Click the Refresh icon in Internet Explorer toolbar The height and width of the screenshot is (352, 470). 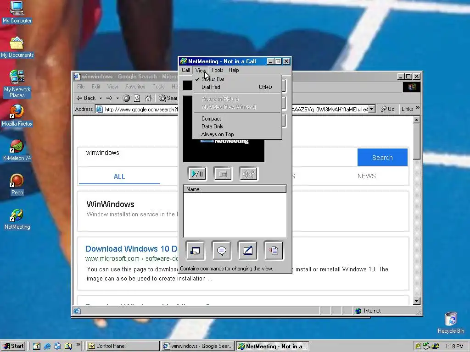point(137,98)
